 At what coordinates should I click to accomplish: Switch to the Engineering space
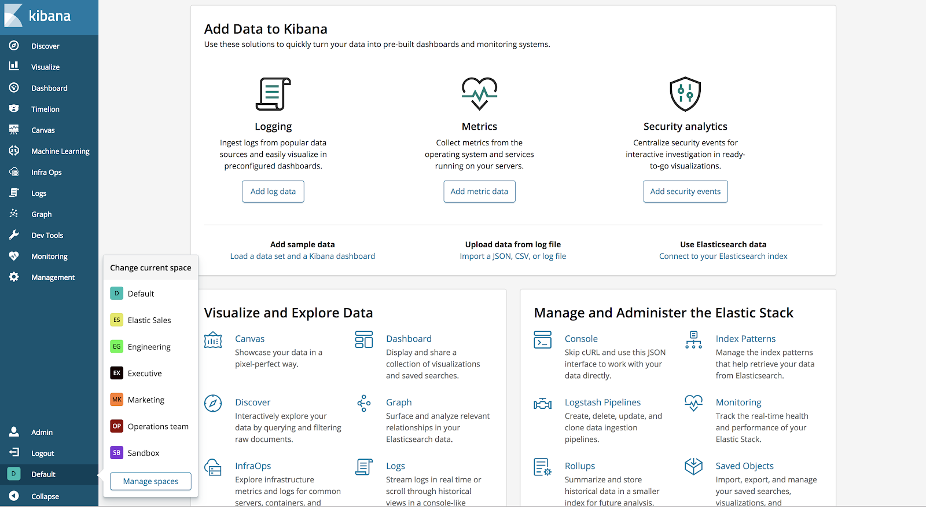150,347
